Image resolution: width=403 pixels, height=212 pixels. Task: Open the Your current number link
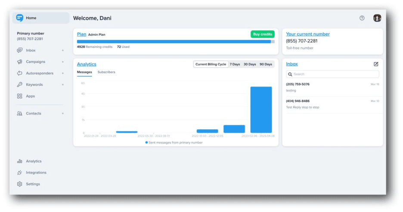[308, 34]
